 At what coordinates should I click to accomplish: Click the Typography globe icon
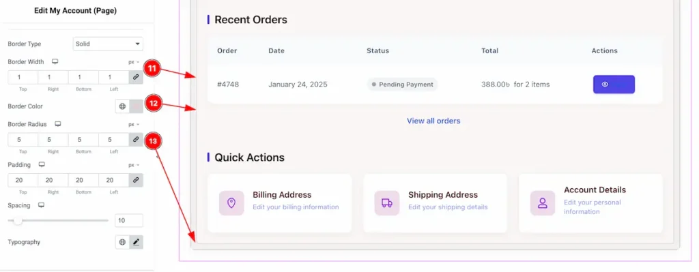tap(123, 242)
